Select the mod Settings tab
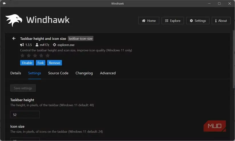 35,73
